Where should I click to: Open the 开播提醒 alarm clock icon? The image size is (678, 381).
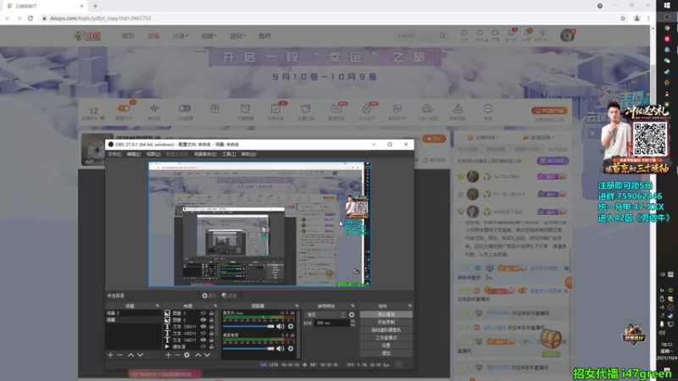(245, 108)
